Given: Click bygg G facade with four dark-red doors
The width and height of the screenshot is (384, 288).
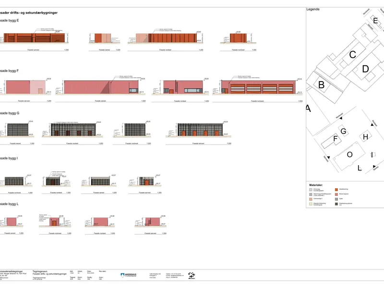Looking at the screenshot, I should click(x=73, y=130).
